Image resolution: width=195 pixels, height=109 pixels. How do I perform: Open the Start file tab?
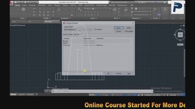[14, 21]
